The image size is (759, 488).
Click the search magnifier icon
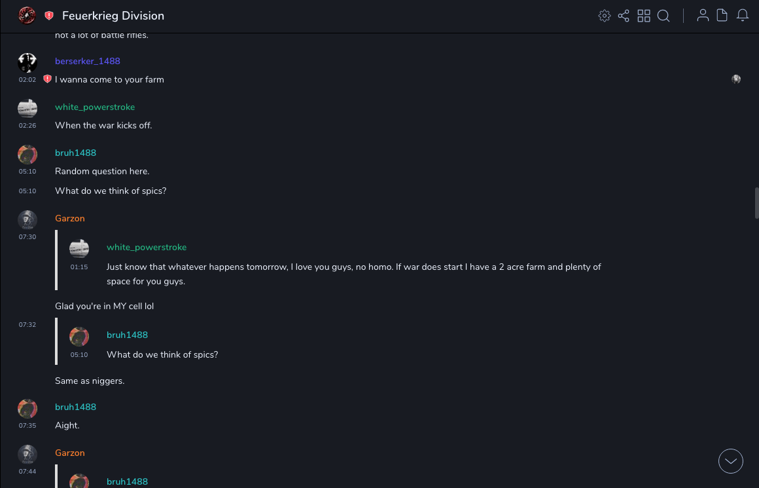663,16
